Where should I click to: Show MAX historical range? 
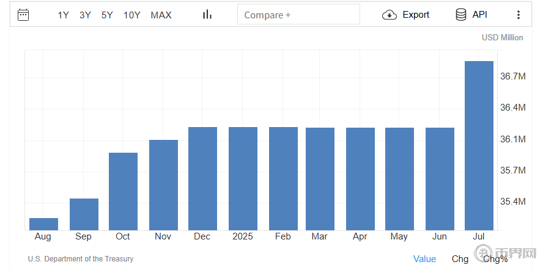coord(161,15)
